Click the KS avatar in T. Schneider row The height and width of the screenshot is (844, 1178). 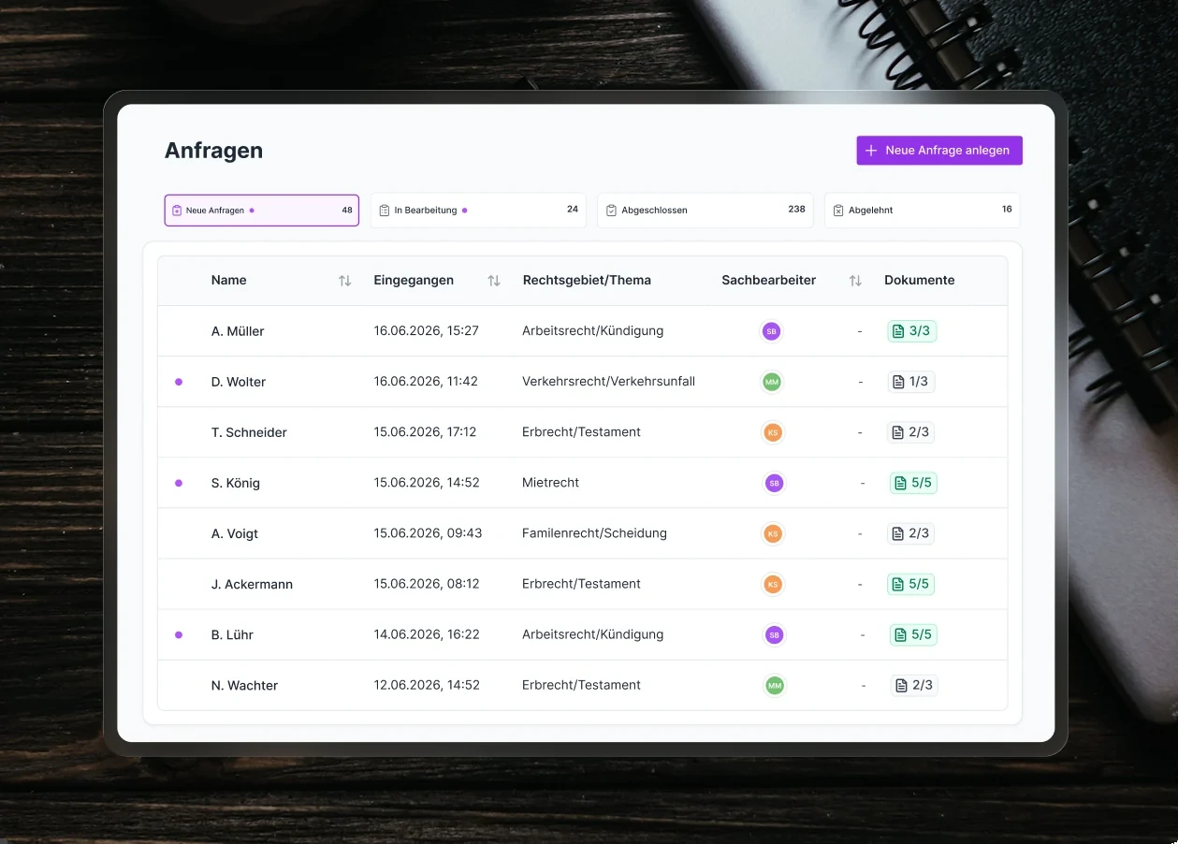[x=773, y=432]
